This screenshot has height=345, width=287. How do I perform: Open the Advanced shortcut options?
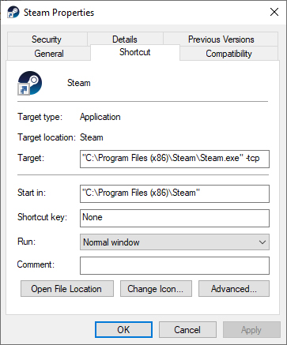[234, 289]
